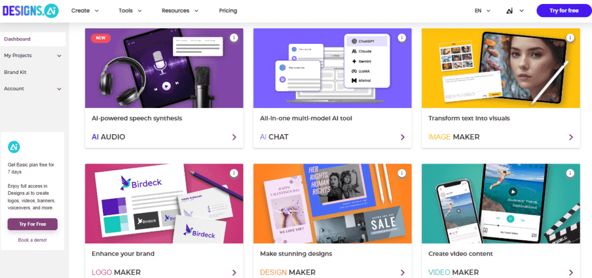This screenshot has width=592, height=278.
Task: Open the AI CHAT tool title
Action: 274,137
